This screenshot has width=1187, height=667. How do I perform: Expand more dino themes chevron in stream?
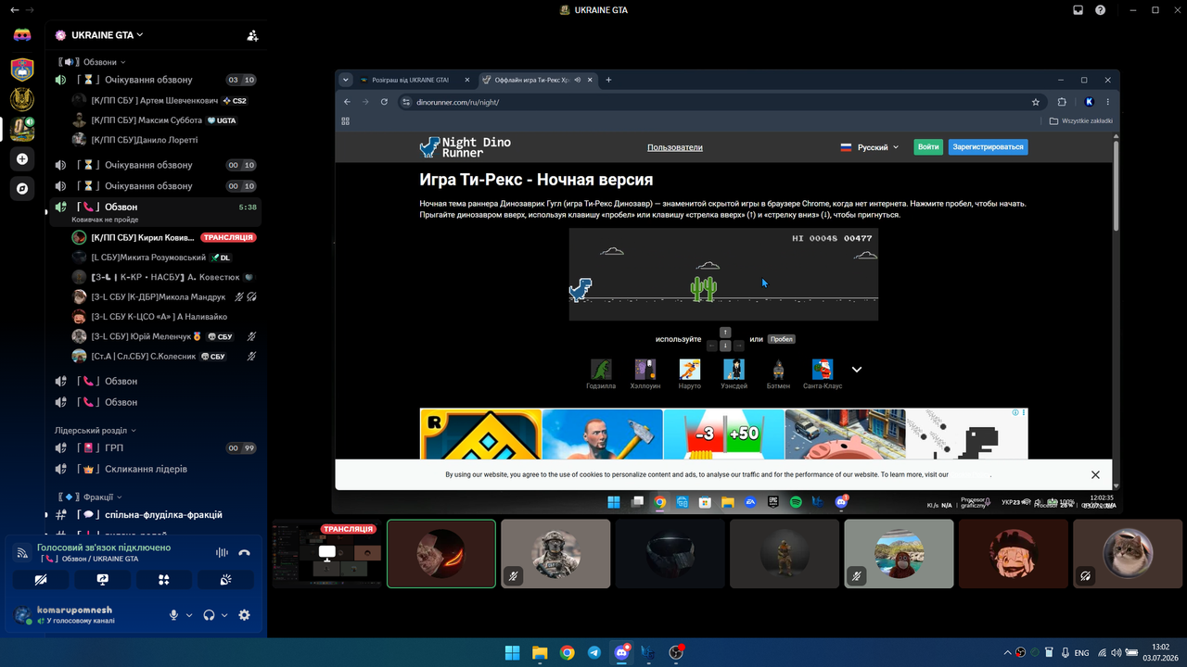857,370
